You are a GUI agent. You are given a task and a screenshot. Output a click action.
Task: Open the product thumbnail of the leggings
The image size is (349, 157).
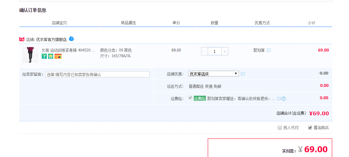click(x=30, y=55)
